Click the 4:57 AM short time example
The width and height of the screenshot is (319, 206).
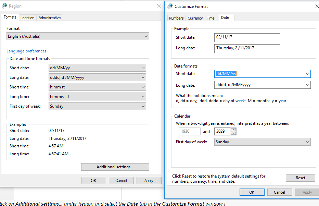coord(56,146)
